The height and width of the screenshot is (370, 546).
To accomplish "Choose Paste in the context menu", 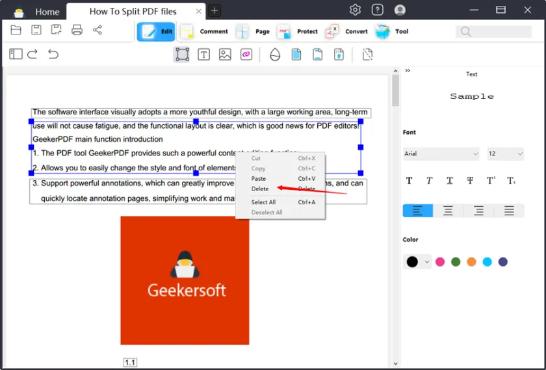I will point(280,178).
